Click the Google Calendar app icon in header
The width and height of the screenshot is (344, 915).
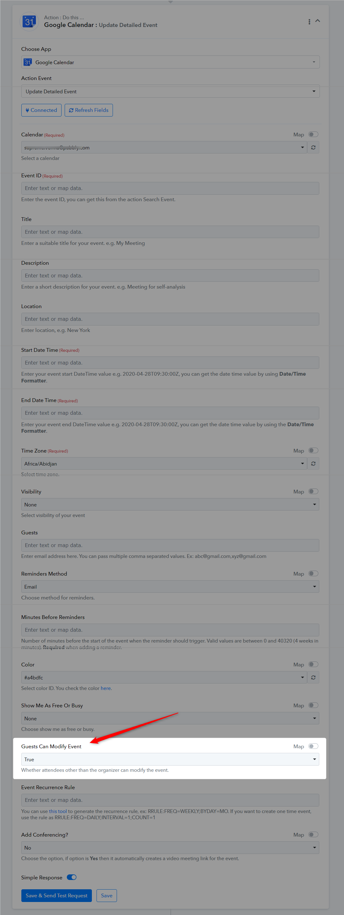click(x=29, y=22)
